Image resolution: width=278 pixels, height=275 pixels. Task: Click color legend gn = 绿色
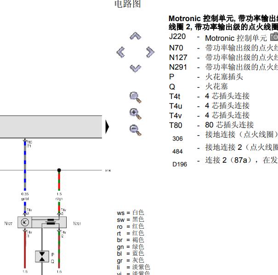(130, 247)
